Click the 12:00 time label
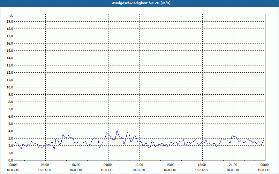Image resolution: width=279 pixels, height=174 pixels. click(140, 165)
